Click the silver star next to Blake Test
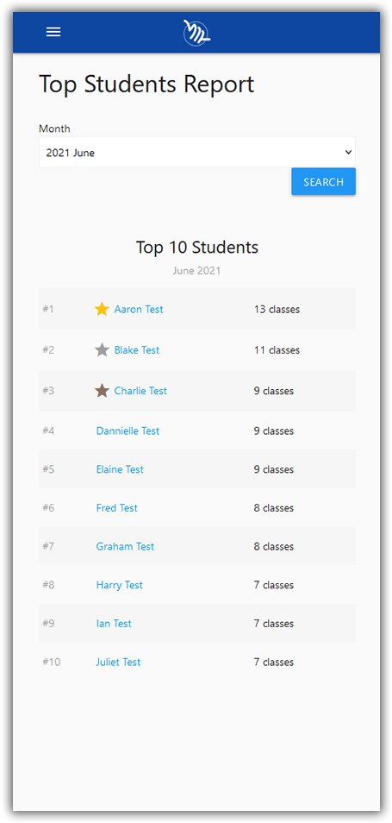 [102, 350]
